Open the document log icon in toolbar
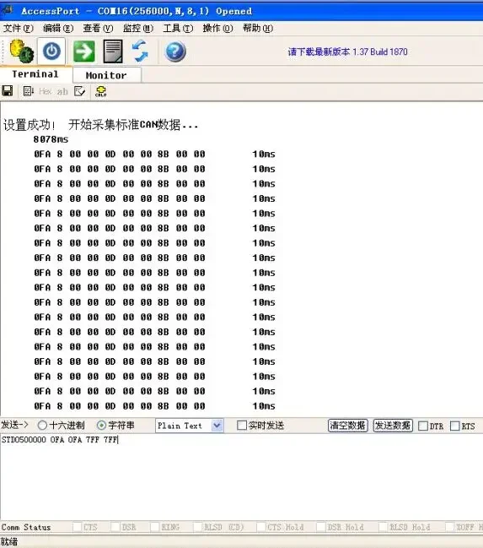The image size is (483, 548). (x=113, y=52)
